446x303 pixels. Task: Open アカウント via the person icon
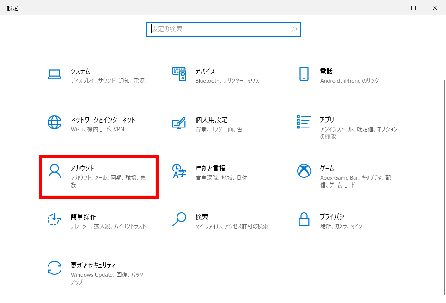point(55,171)
